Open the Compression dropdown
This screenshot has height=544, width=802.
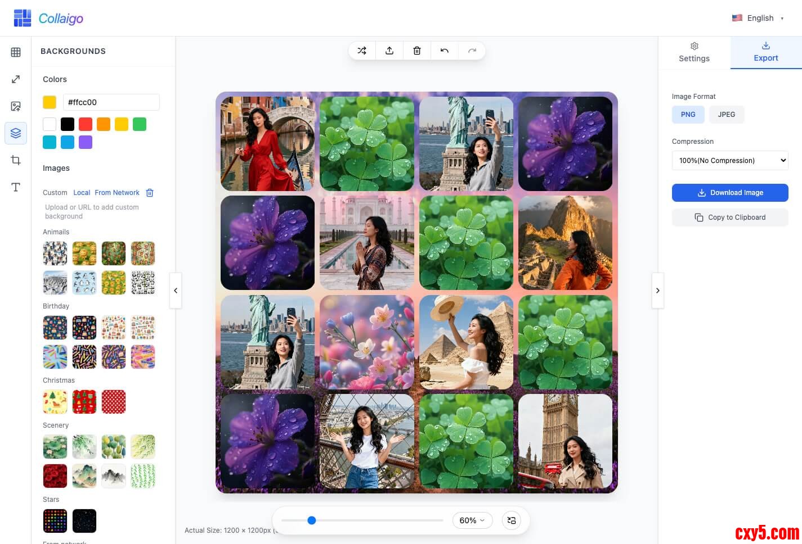(730, 160)
